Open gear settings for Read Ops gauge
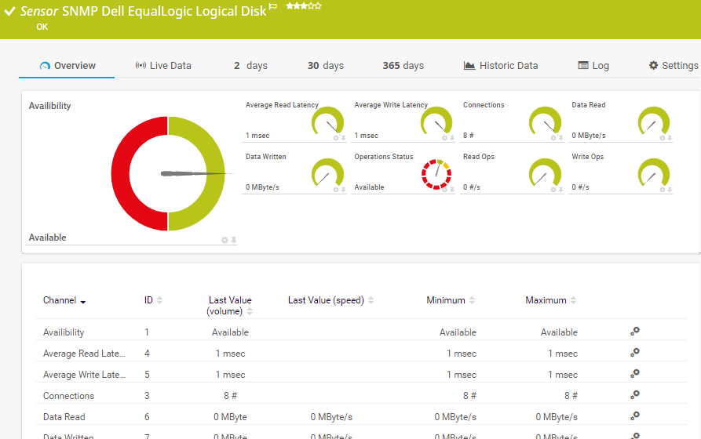701x439 pixels. click(x=553, y=190)
